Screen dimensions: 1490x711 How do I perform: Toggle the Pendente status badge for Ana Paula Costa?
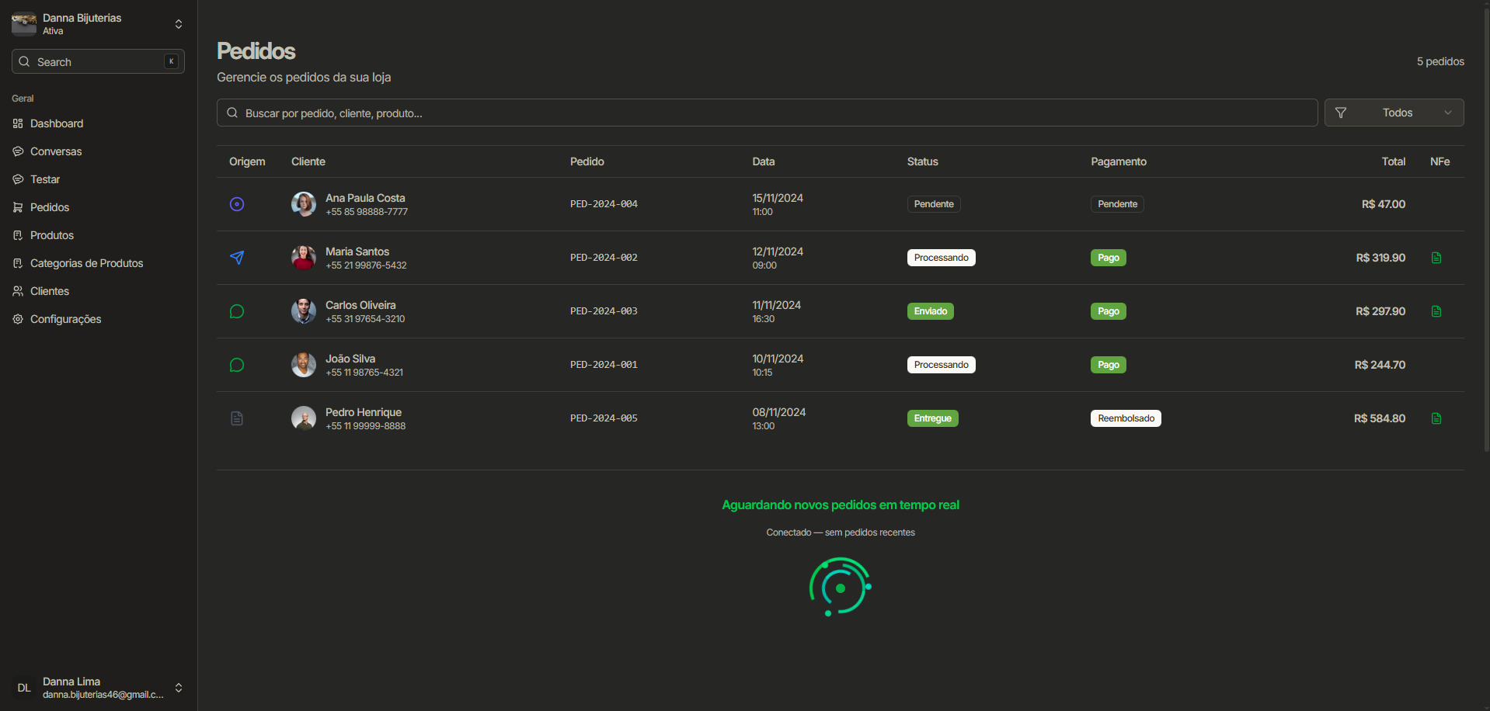click(934, 204)
